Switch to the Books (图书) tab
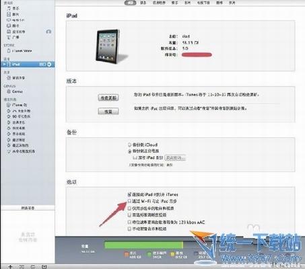The height and width of the screenshot is (269, 305). click(x=219, y=3)
